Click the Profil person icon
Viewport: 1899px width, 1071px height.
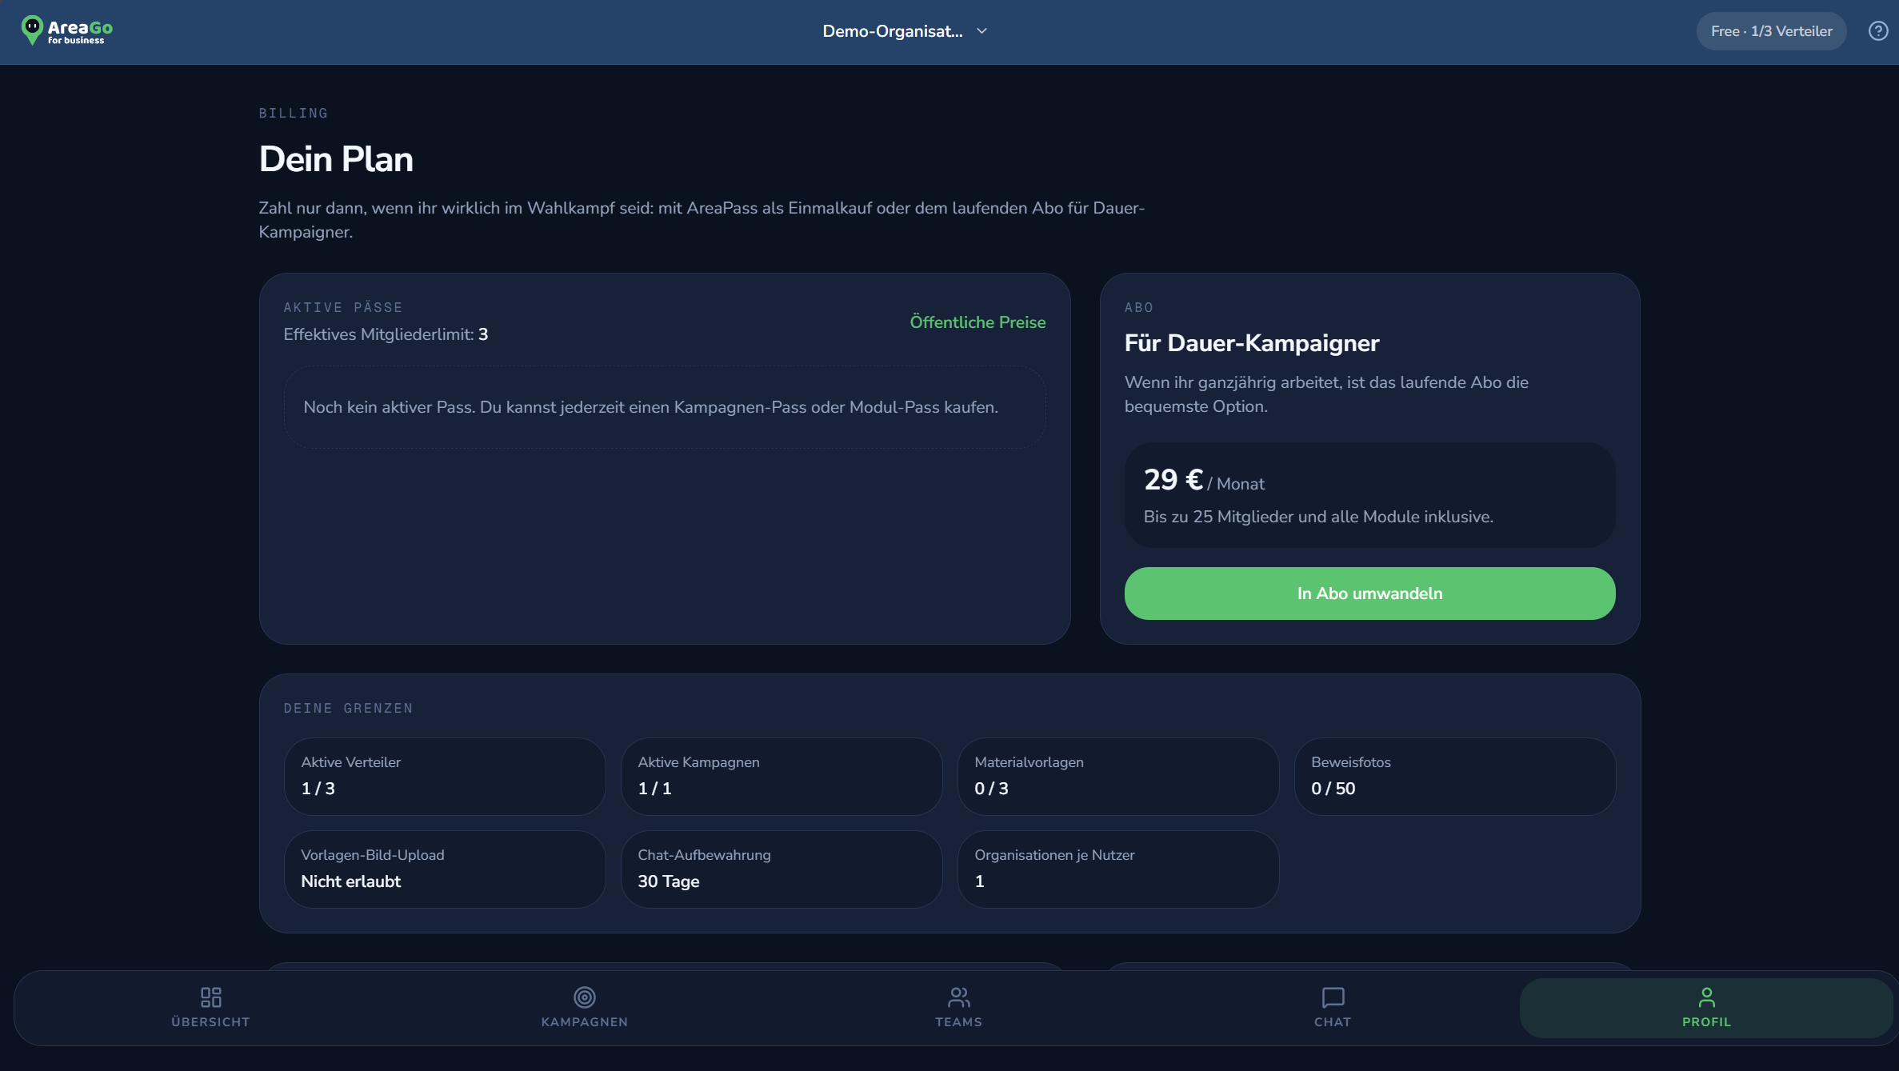tap(1706, 997)
